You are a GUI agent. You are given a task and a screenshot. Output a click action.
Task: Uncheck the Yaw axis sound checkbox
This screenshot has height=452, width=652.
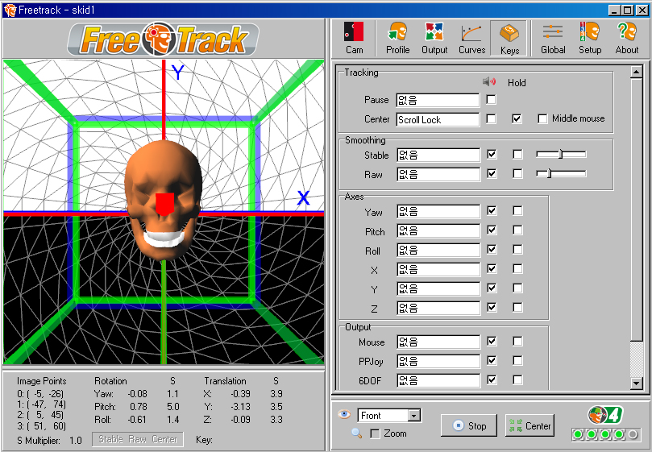(x=492, y=211)
